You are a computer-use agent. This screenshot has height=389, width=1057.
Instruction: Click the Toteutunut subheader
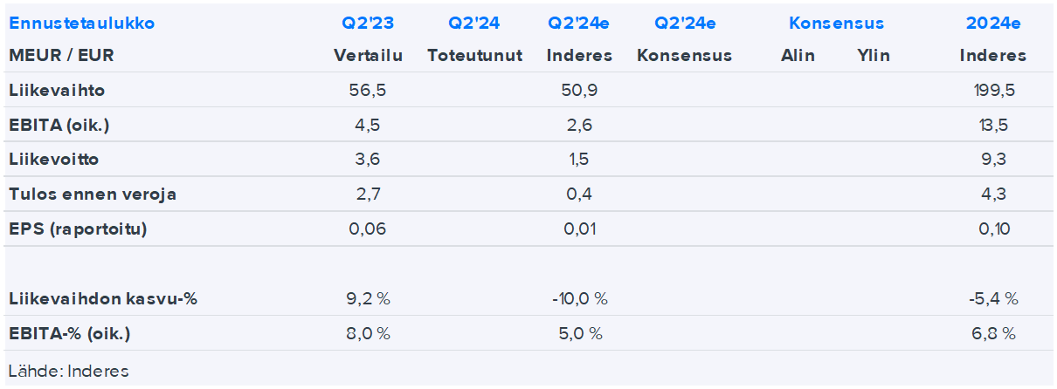pos(474,56)
